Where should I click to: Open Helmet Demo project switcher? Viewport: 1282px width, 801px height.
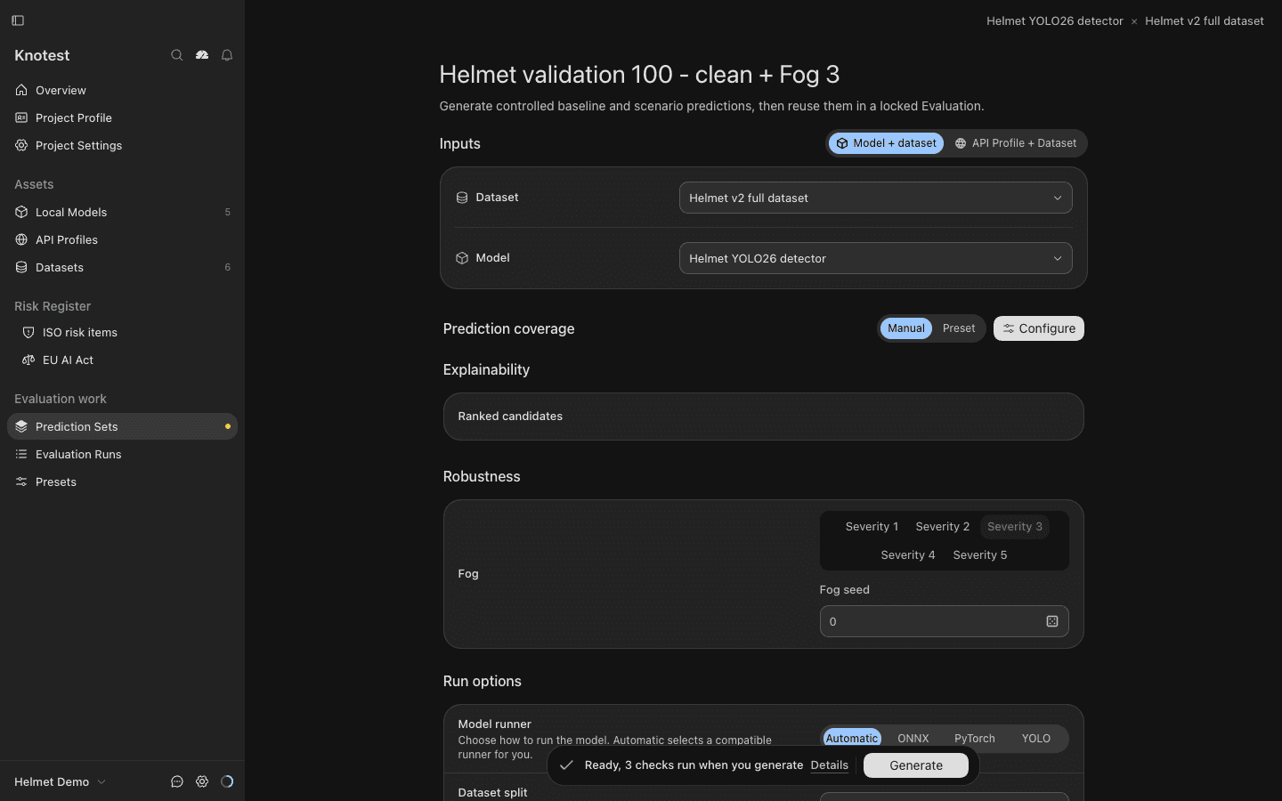(x=60, y=781)
